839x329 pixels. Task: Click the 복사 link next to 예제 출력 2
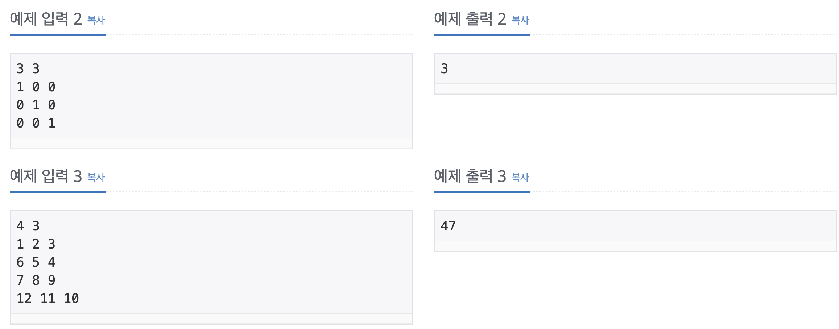(519, 20)
